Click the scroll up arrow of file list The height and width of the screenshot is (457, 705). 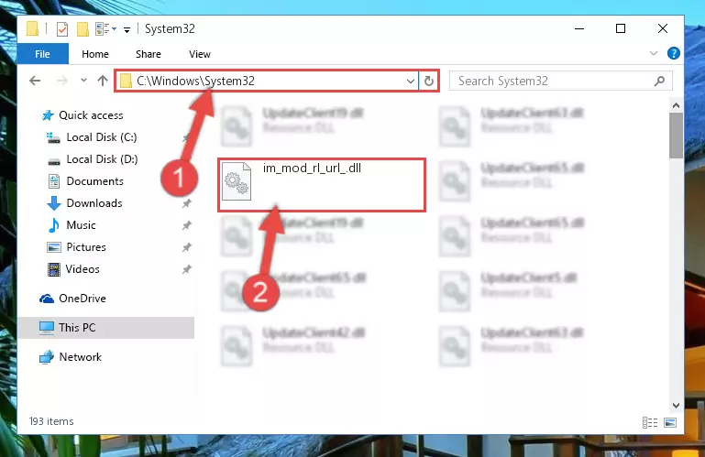click(676, 106)
